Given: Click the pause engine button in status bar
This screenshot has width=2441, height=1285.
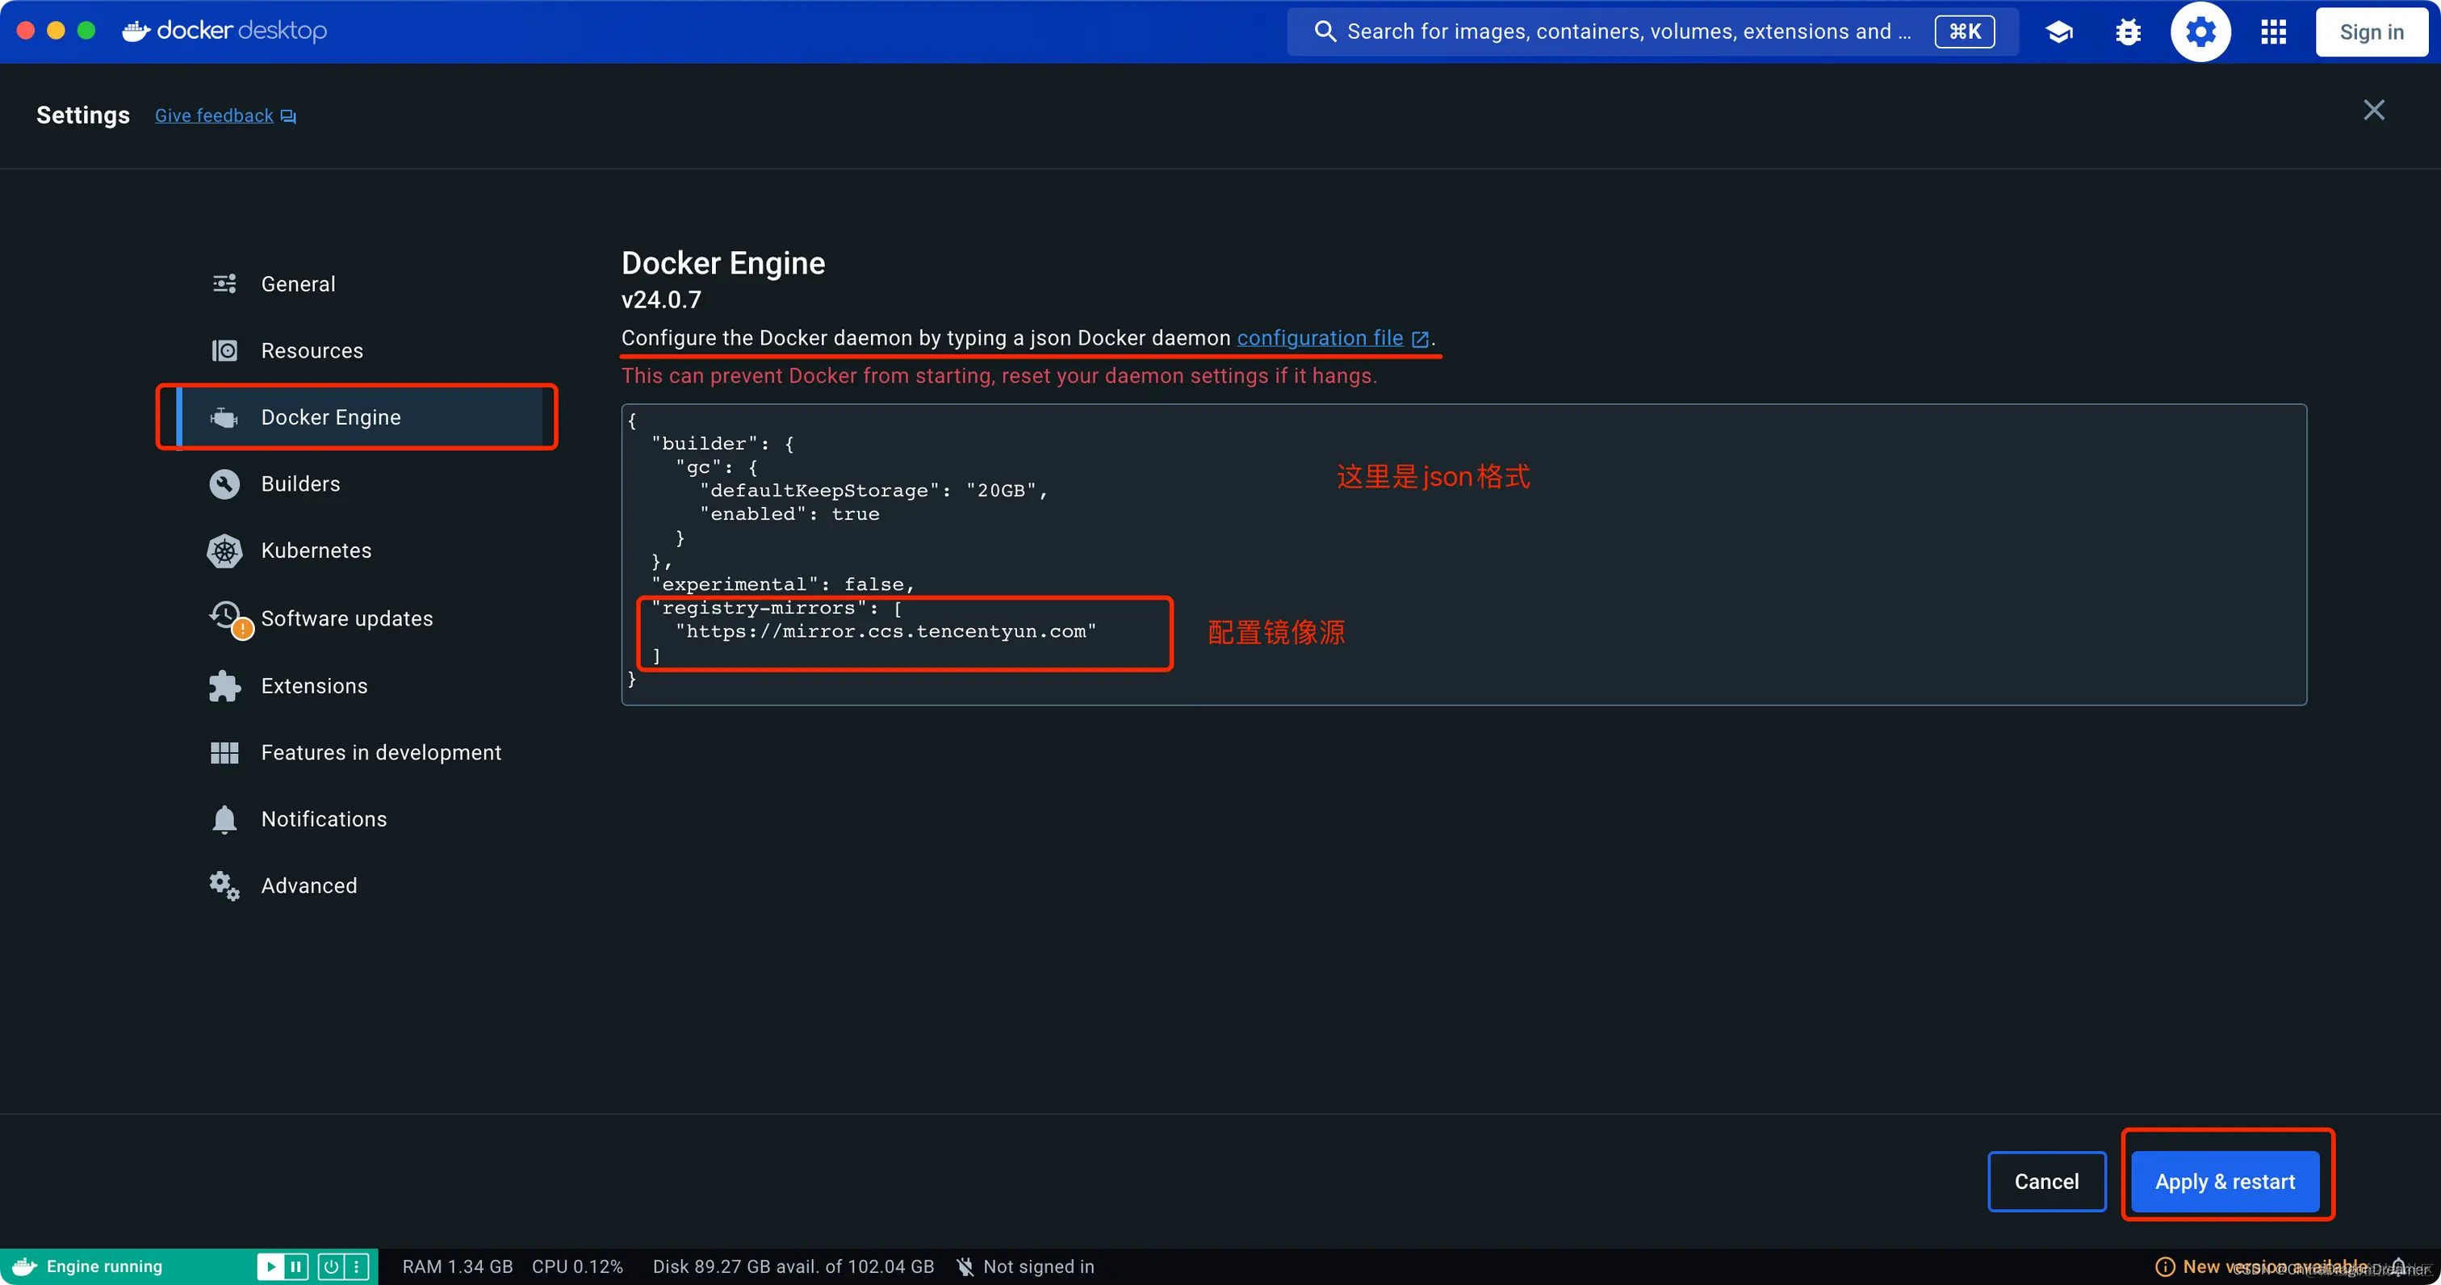Looking at the screenshot, I should (x=295, y=1266).
